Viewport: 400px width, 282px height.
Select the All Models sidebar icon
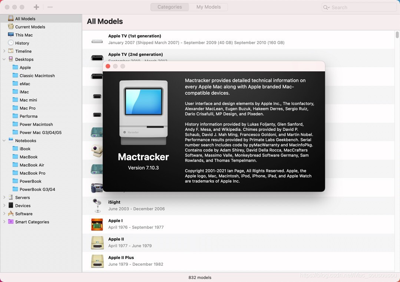(x=11, y=18)
